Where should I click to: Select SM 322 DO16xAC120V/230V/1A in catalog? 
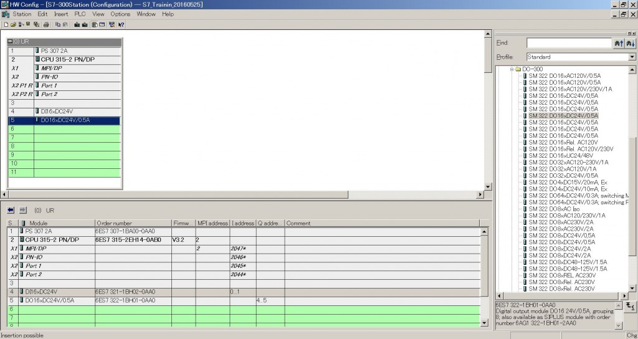[570, 89]
